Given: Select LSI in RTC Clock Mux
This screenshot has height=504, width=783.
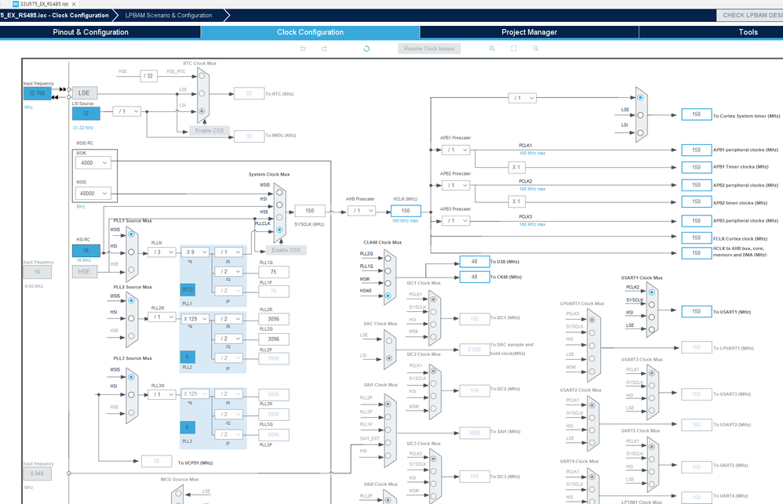Looking at the screenshot, I should 202,111.
